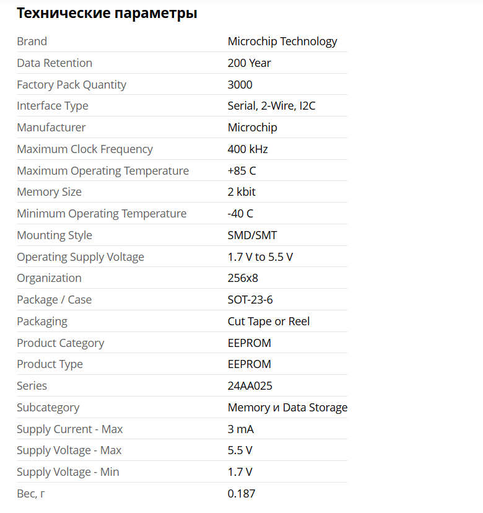Screen dimensions: 483x513
Task: Click the Manufacturer value Microchip
Action: pos(253,128)
